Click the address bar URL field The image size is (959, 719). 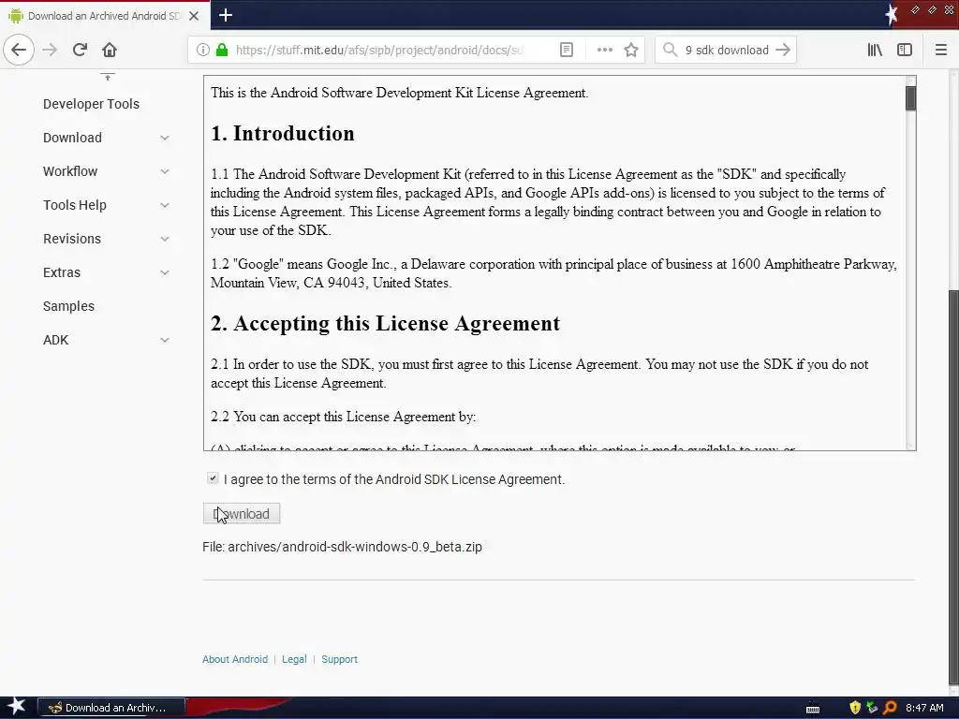click(x=379, y=50)
